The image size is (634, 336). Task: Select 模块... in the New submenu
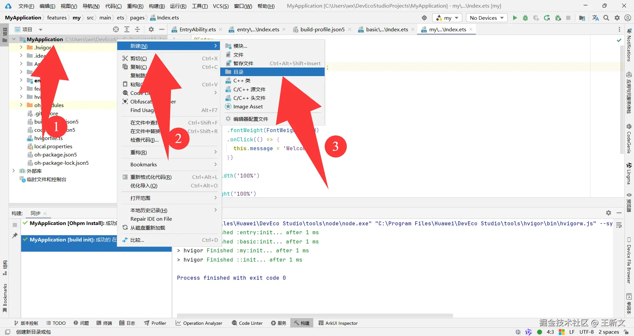(272, 46)
